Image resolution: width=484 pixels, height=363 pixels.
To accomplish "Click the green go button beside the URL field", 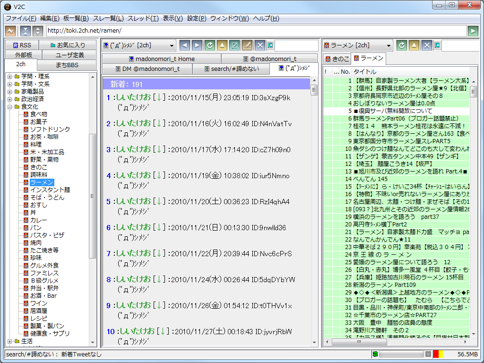I will (x=473, y=31).
